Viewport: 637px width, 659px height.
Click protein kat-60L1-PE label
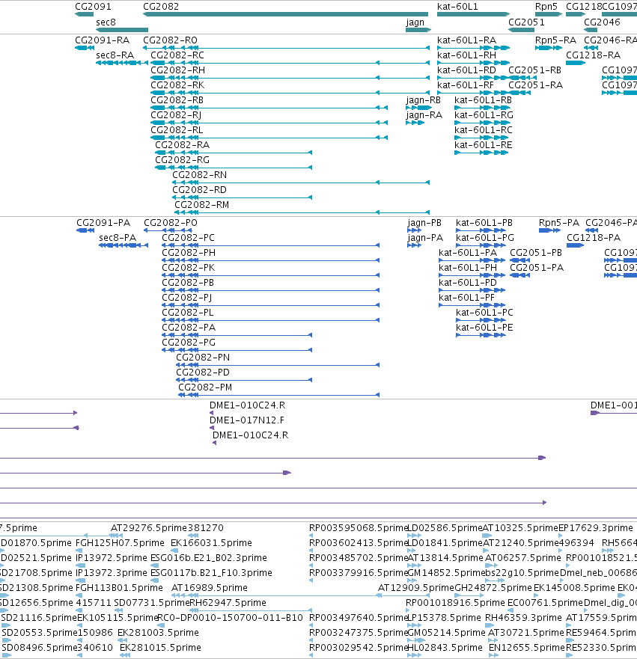pyautogui.click(x=484, y=328)
